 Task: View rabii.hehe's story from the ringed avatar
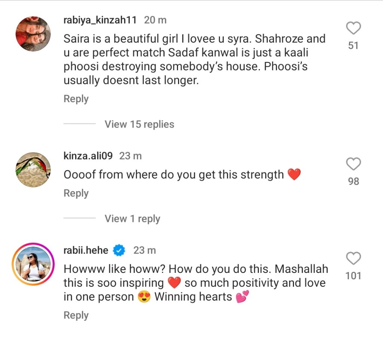tap(33, 264)
